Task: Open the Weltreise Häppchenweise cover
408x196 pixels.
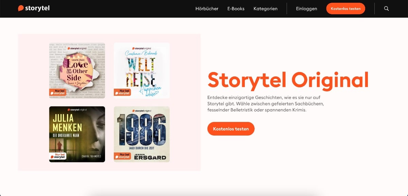Action: click(x=142, y=70)
